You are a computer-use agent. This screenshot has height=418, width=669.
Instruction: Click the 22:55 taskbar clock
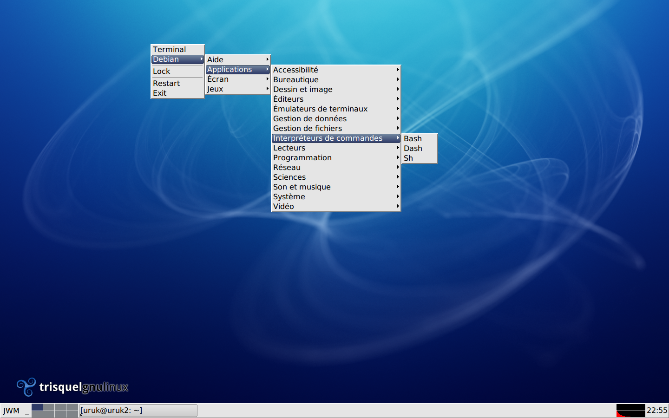click(x=657, y=411)
